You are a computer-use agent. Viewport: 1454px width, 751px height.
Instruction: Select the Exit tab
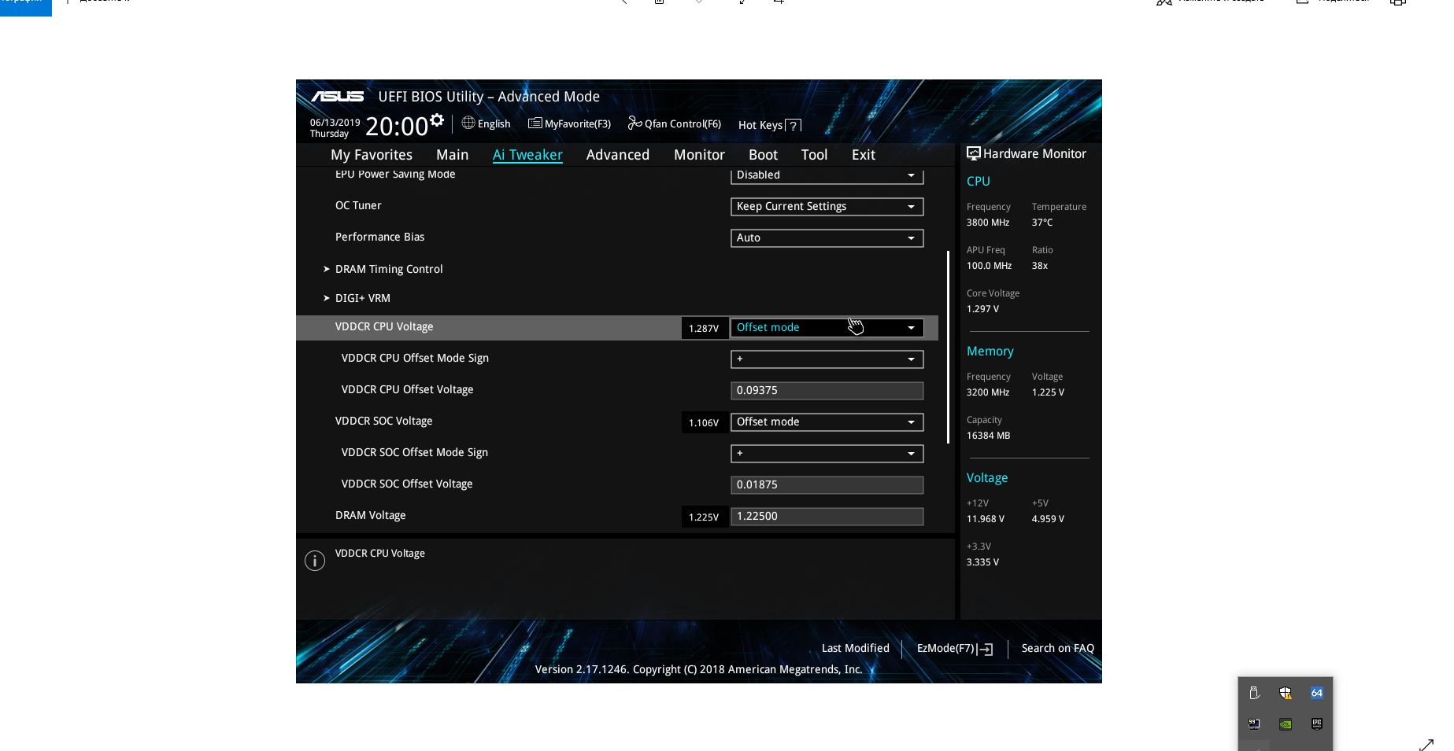(x=864, y=155)
